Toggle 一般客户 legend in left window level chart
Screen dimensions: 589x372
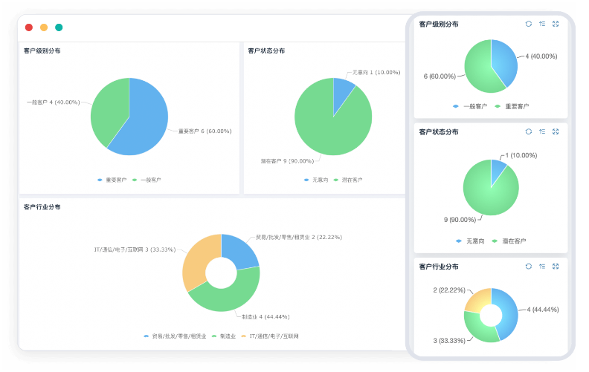click(147, 180)
